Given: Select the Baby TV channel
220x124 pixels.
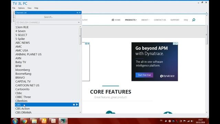Looking at the screenshot, I should tap(47, 62).
